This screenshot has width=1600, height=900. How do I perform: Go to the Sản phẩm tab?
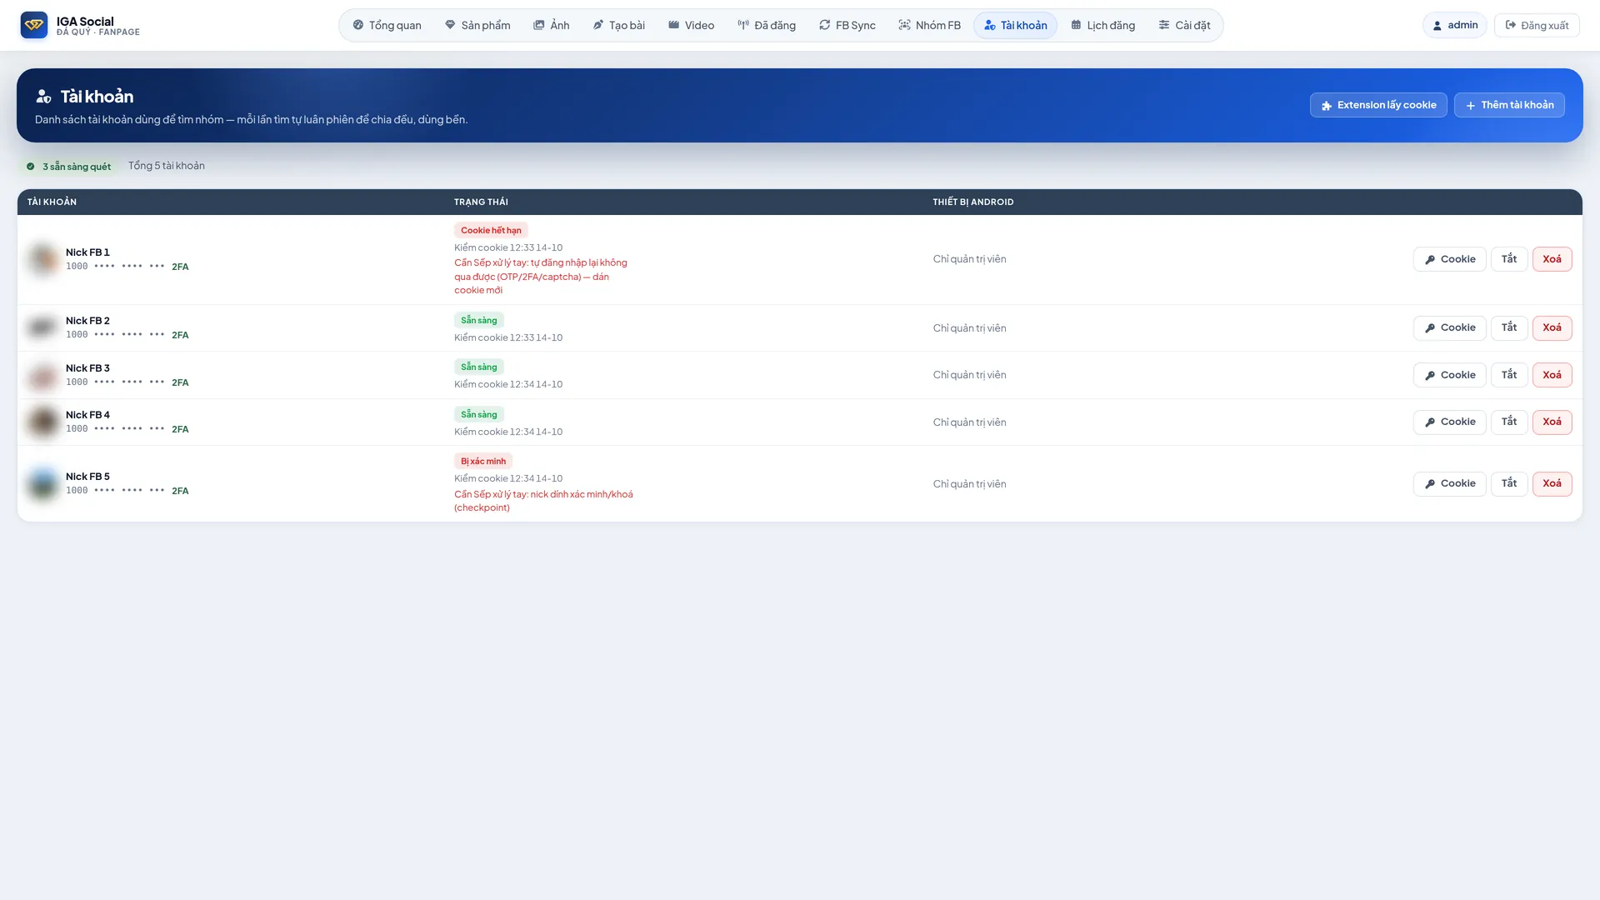point(477,25)
